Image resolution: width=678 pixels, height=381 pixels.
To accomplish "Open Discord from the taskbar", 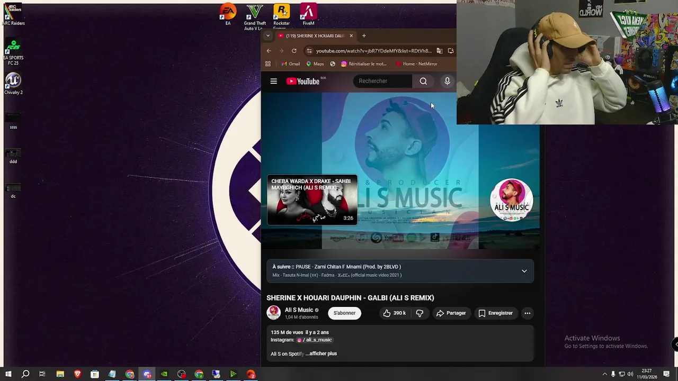I will [147, 374].
